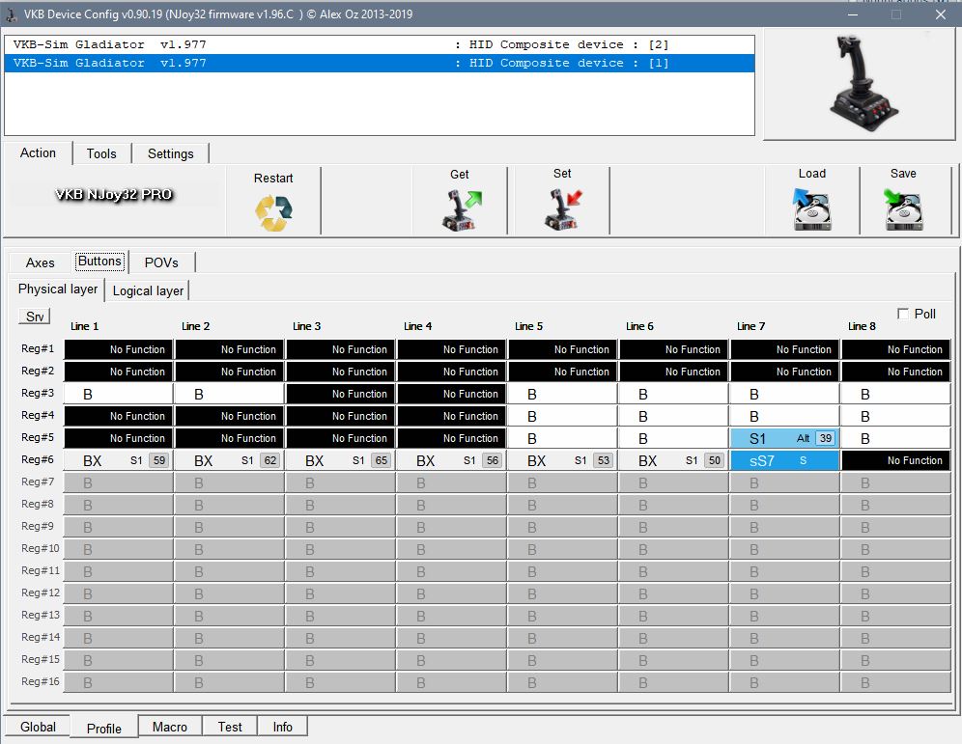Click Reg#1 Line 1 No Function cell
The image size is (962, 744).
[119, 349]
